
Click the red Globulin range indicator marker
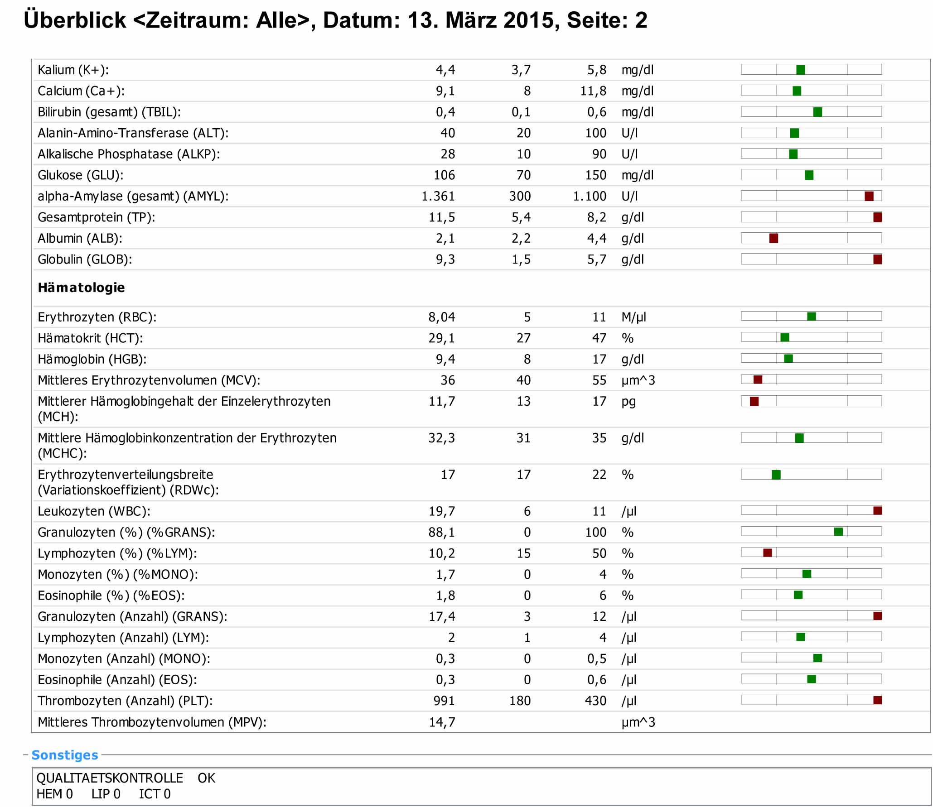coord(877,259)
